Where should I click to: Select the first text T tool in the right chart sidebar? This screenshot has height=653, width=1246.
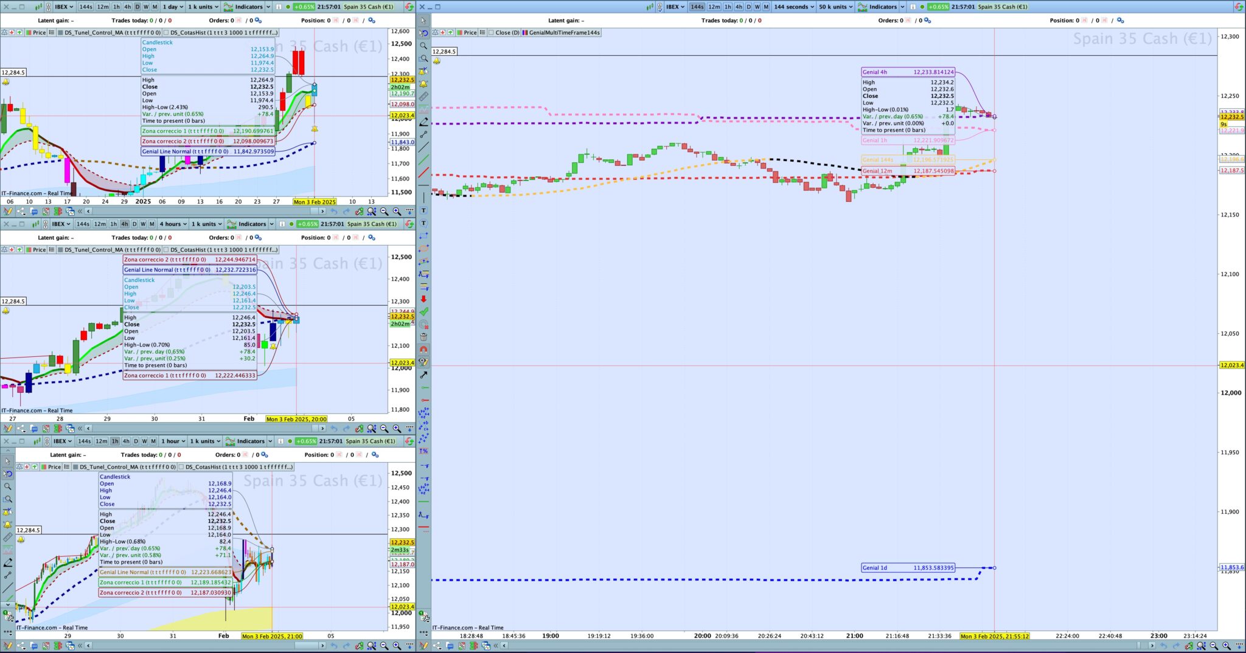(423, 210)
